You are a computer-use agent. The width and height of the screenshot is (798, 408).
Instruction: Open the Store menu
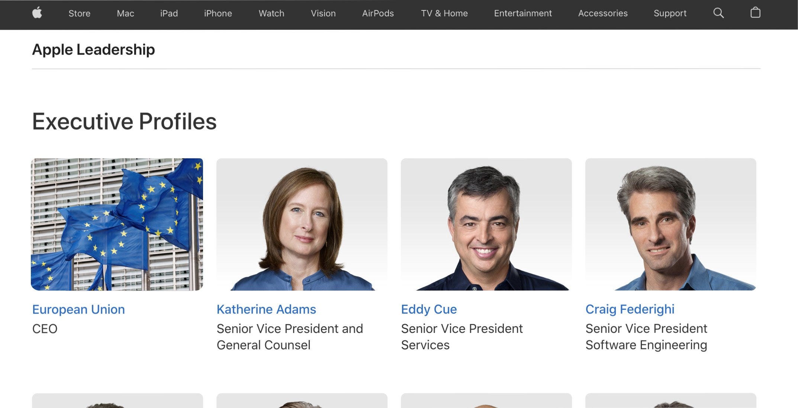pyautogui.click(x=80, y=13)
